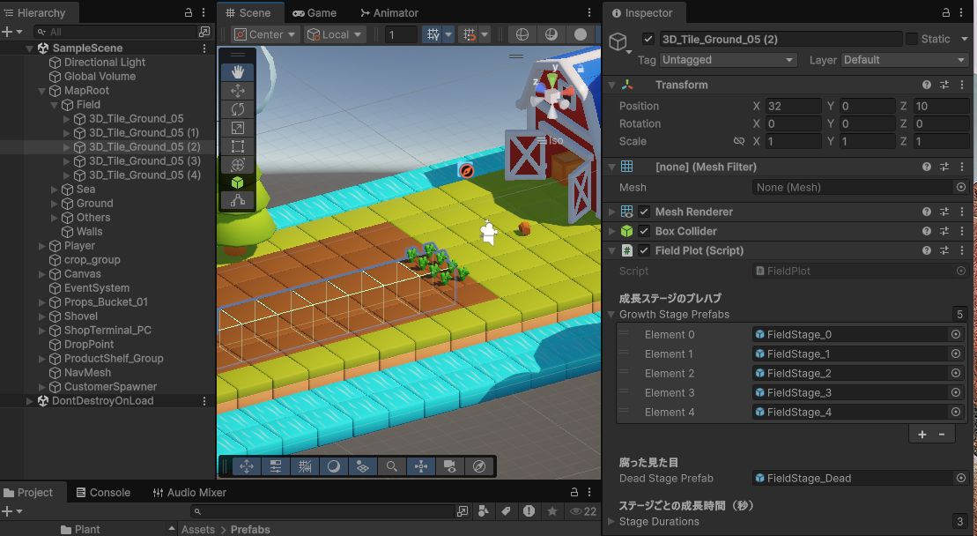Image resolution: width=977 pixels, height=536 pixels.
Task: Uncheck the Mesh Renderer enabled checkbox
Action: [x=644, y=212]
